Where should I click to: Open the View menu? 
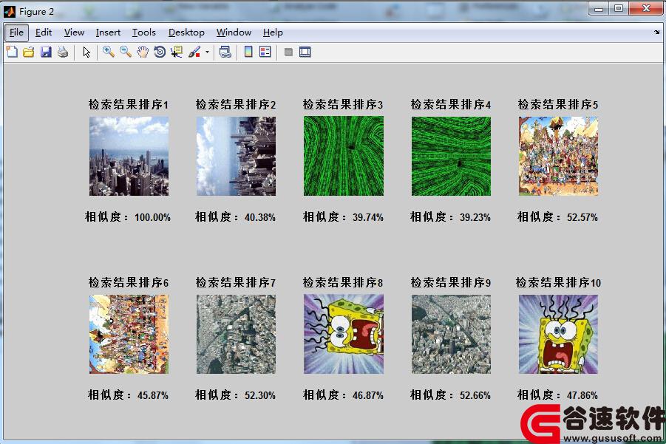coord(75,33)
